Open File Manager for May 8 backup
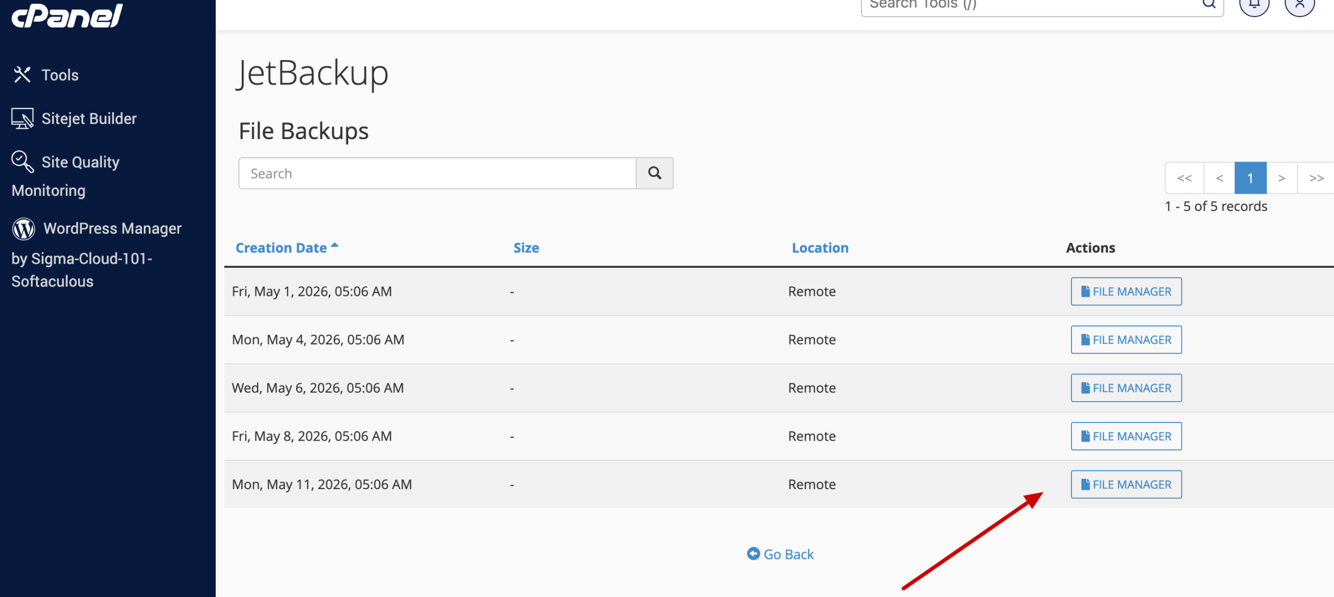This screenshot has width=1334, height=597. tap(1126, 436)
